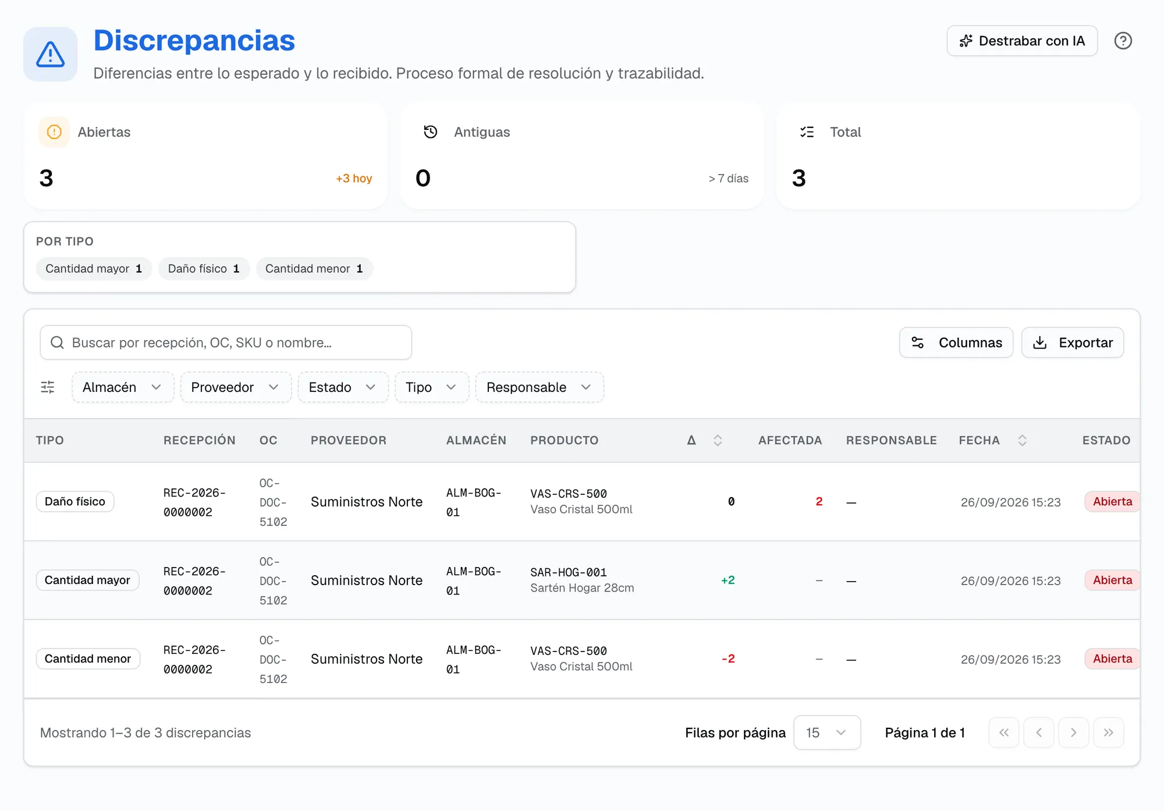Image resolution: width=1164 pixels, height=811 pixels.
Task: Click the Recepción column header
Action: 200,441
